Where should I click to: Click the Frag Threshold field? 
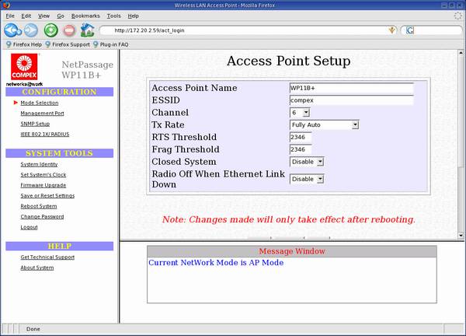301,149
